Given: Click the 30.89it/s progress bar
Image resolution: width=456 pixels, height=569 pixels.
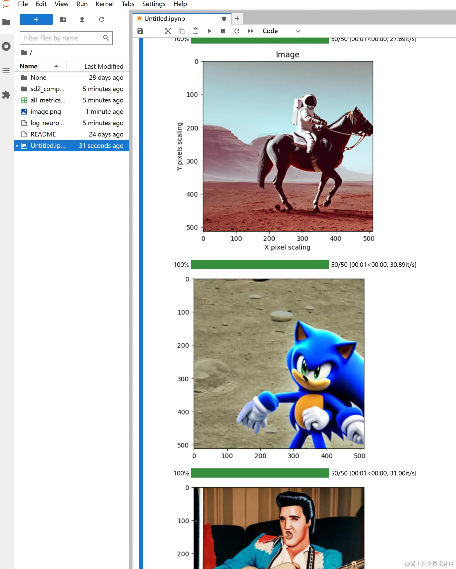Looking at the screenshot, I should (x=260, y=264).
